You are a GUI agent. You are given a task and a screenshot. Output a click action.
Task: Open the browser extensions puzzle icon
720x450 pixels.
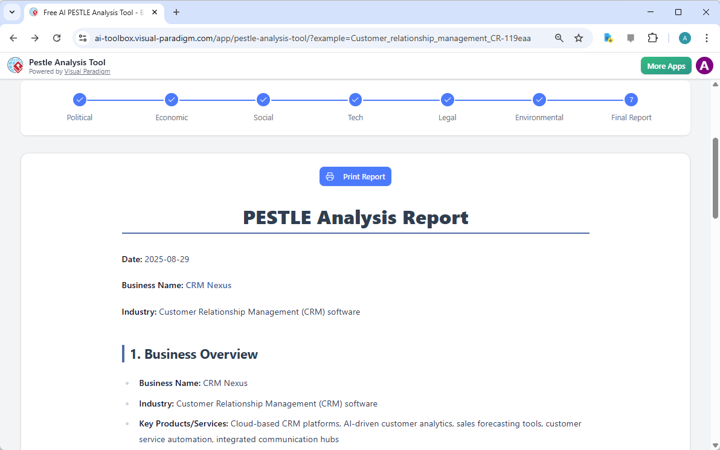pyautogui.click(x=653, y=37)
